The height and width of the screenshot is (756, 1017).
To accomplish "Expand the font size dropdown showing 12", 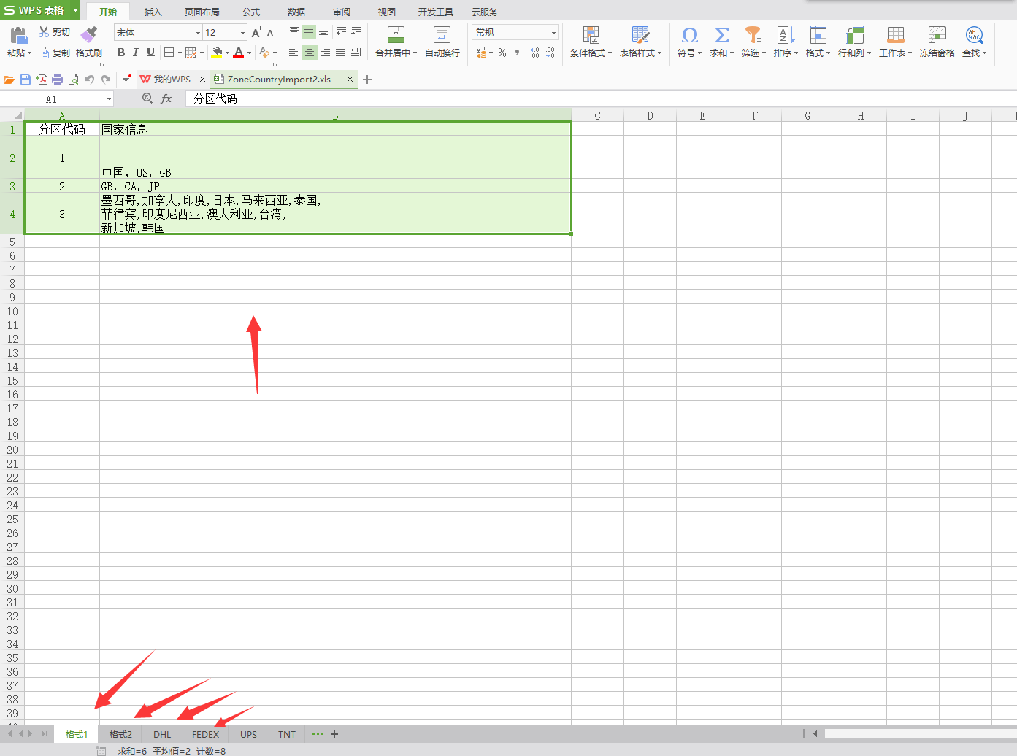I will point(242,33).
